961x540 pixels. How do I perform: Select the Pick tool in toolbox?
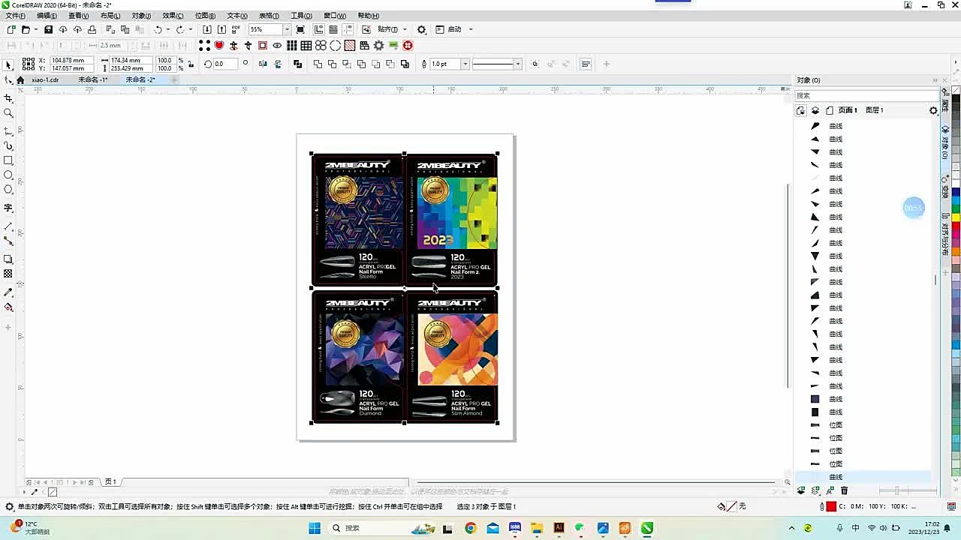tap(9, 65)
